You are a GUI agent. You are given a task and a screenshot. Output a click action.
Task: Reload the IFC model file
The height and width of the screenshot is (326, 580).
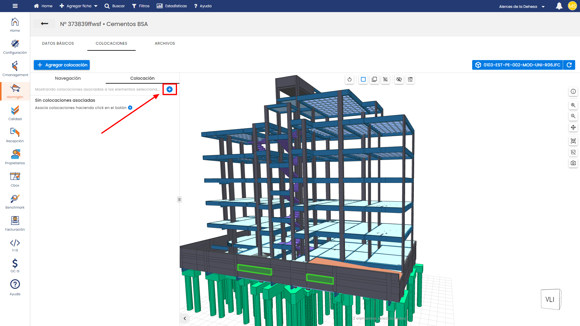click(x=569, y=65)
